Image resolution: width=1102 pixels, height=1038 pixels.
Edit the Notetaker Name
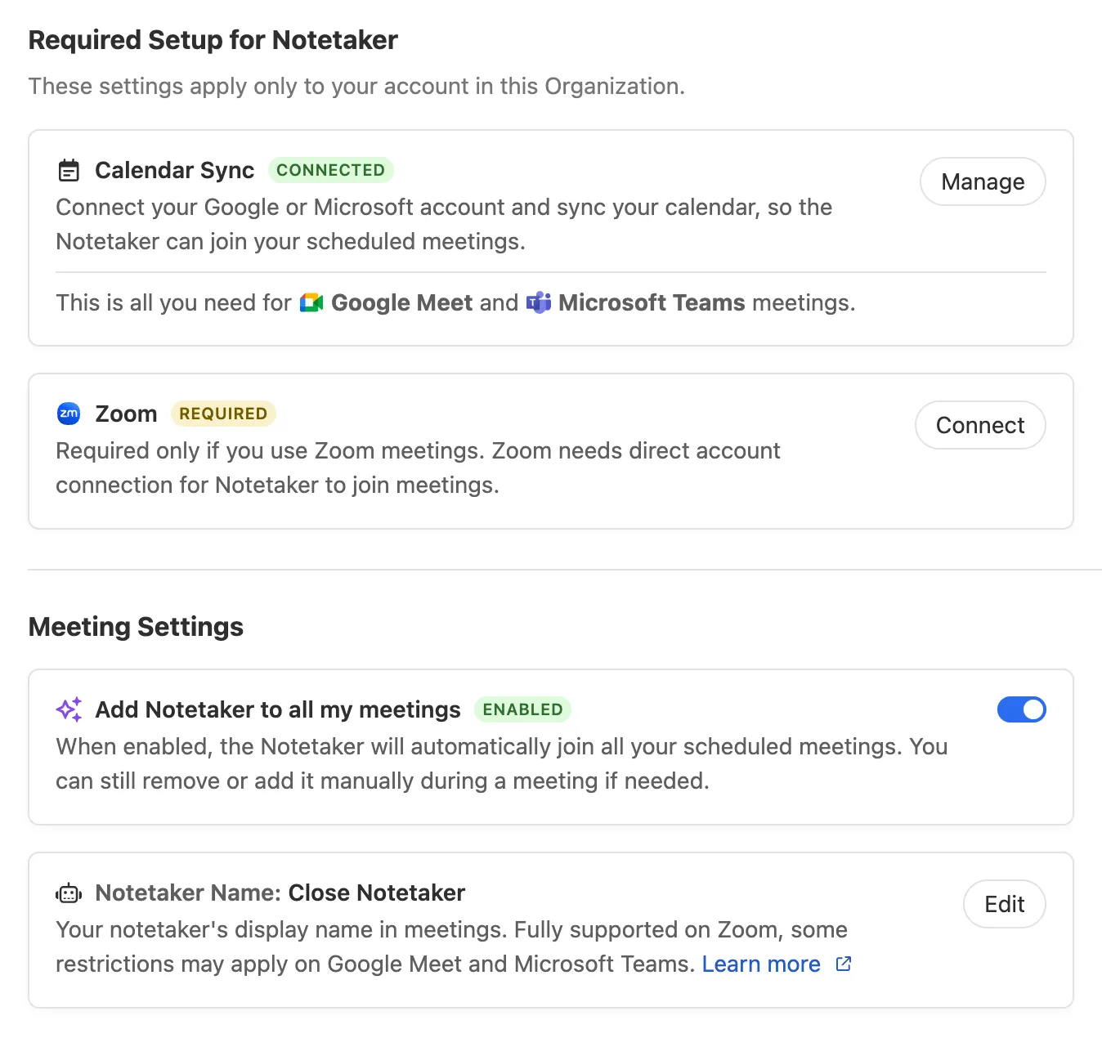click(1005, 904)
